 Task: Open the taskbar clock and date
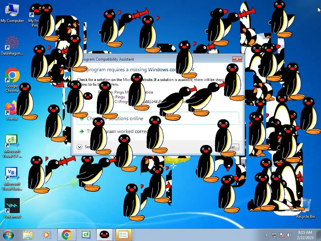[x=305, y=235]
